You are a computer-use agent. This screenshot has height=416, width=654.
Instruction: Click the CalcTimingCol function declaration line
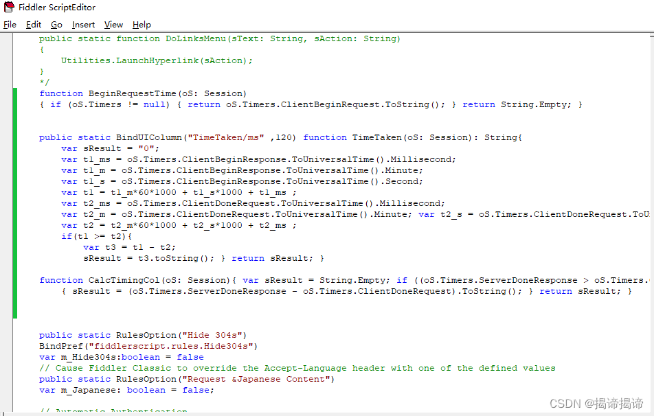pyautogui.click(x=345, y=280)
